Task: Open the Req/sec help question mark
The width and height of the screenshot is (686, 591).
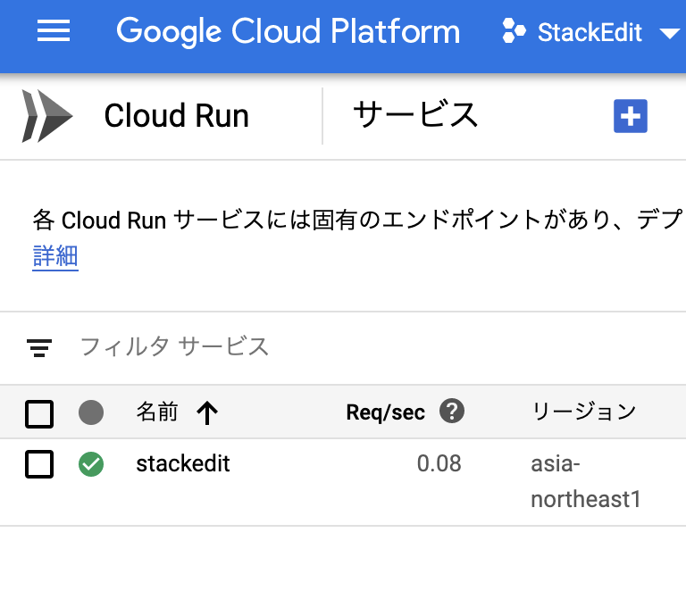Action: pos(452,411)
